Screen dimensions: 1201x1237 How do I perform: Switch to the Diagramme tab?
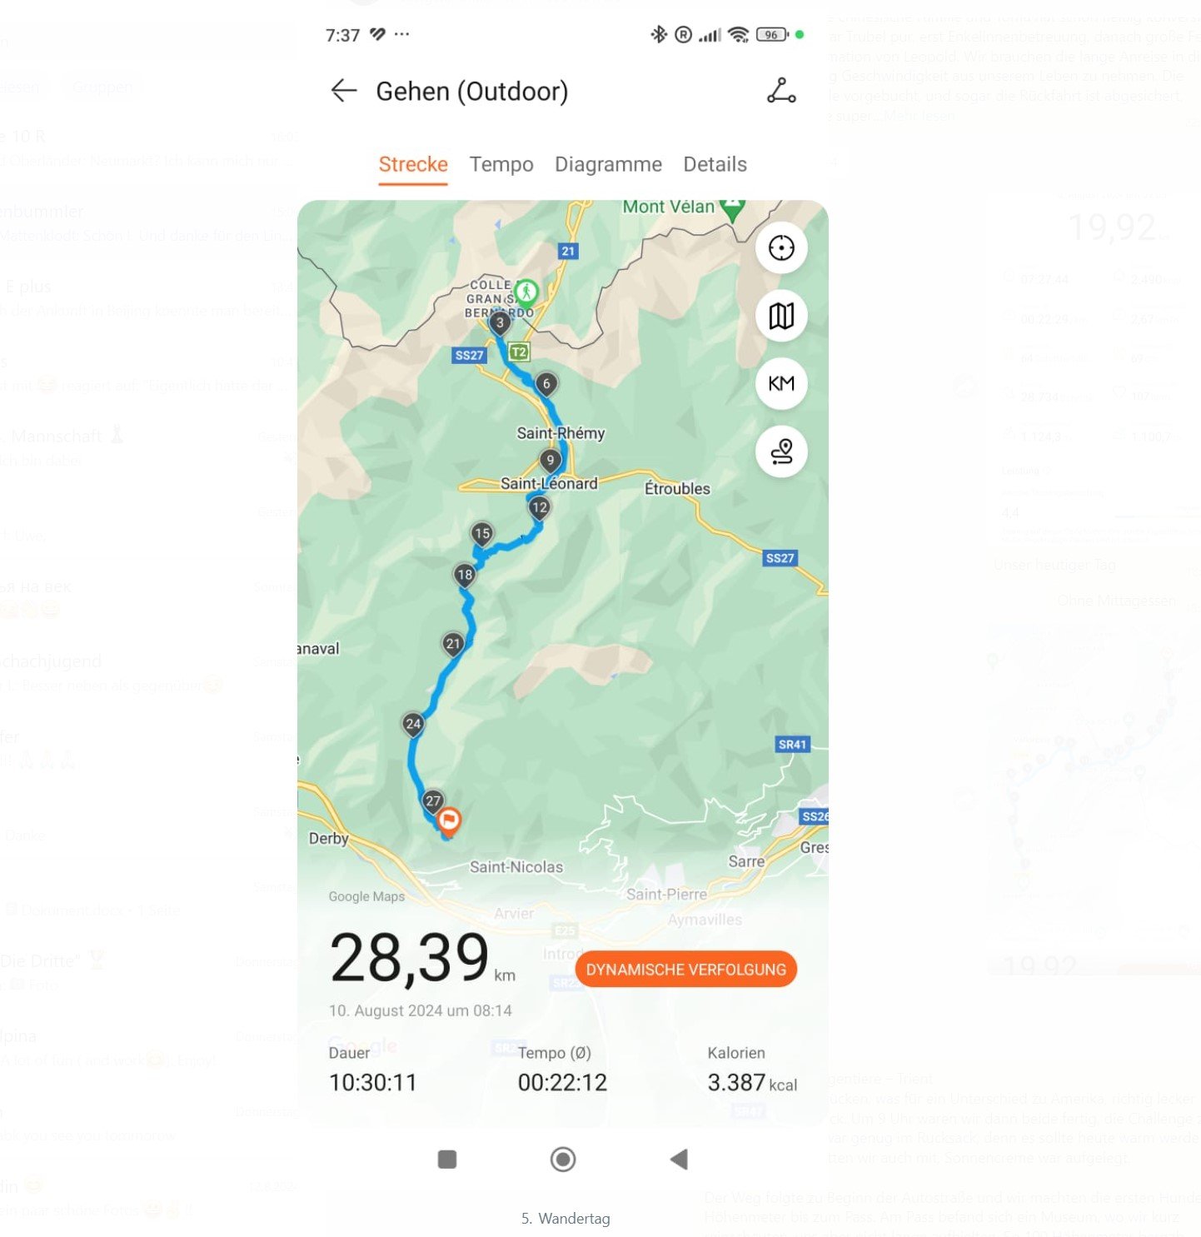click(x=608, y=164)
